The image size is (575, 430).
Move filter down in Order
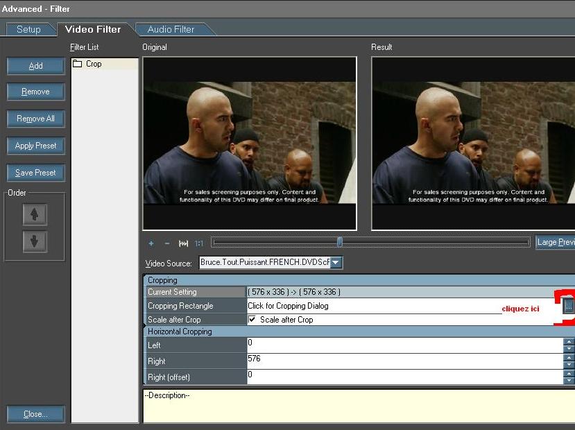tap(35, 241)
